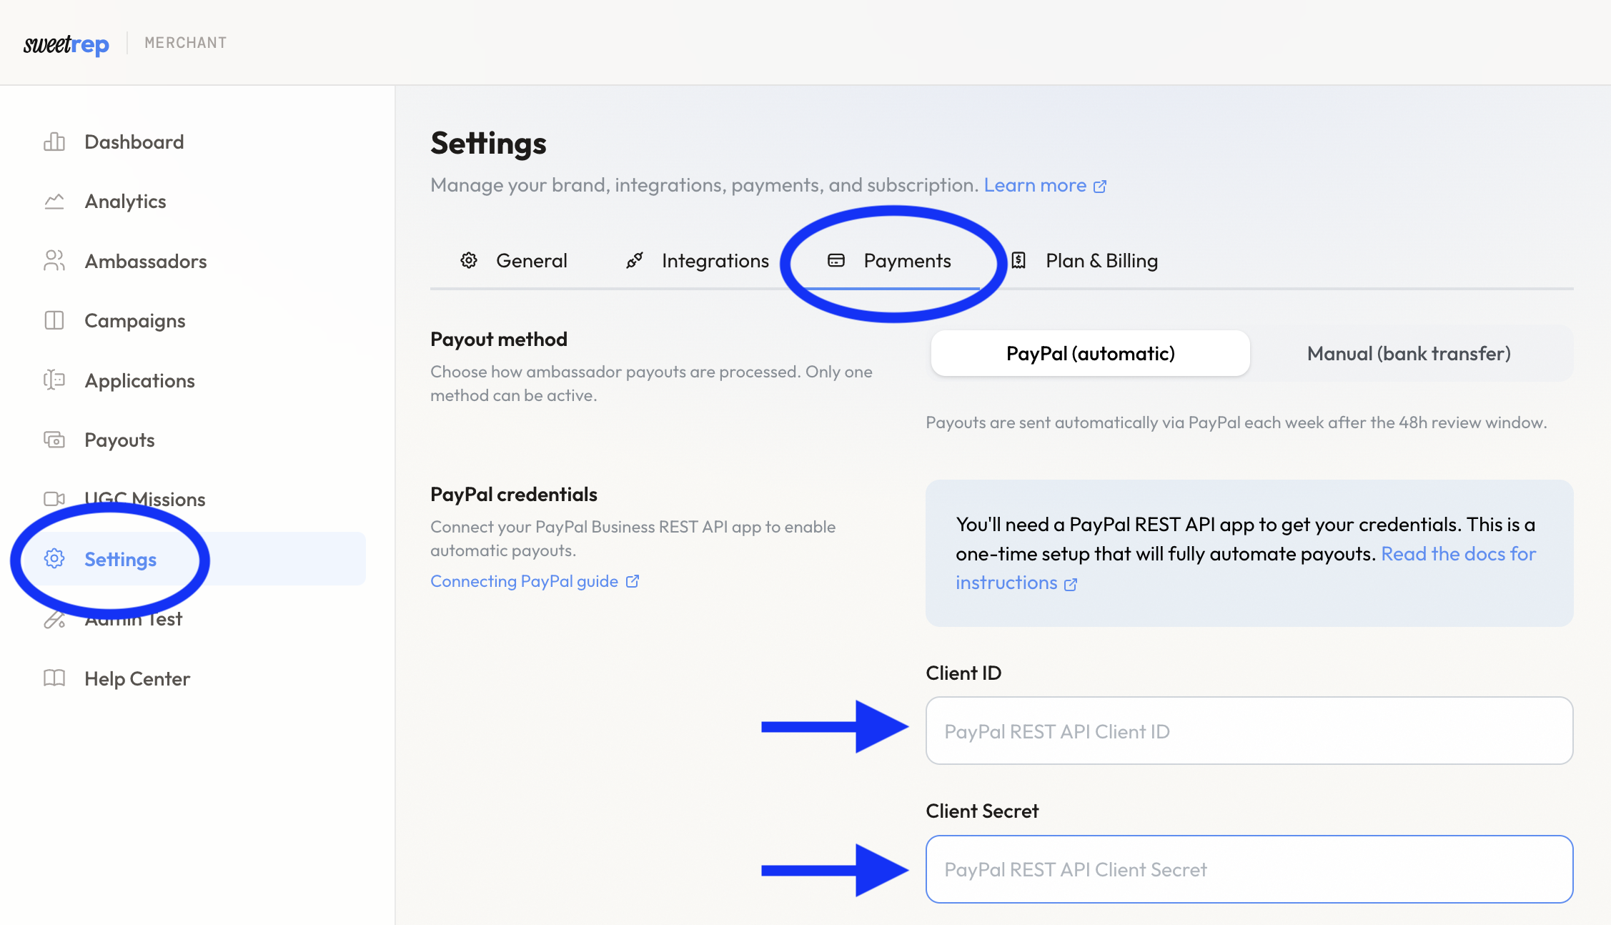Click the Dashboard bar chart icon

[54, 142]
